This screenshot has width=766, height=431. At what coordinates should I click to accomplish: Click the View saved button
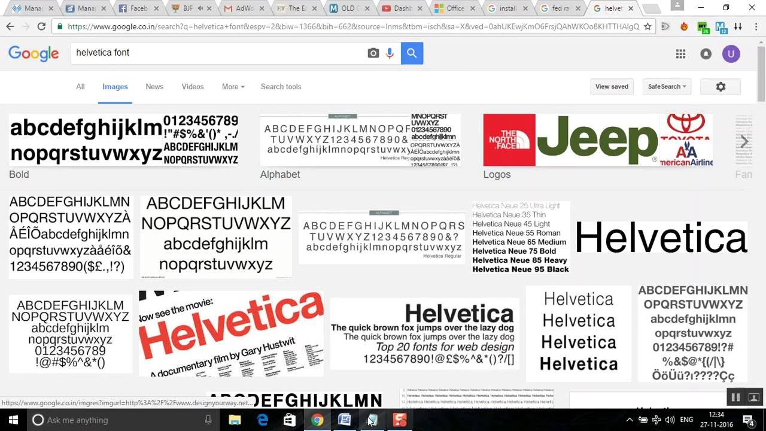click(x=612, y=87)
